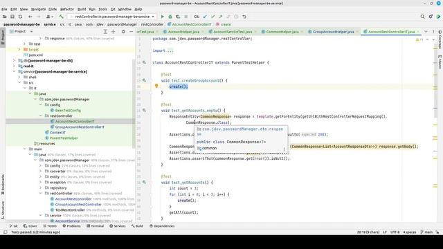Select GroupAccountRestControllerIT in project tree
The height and width of the screenshot is (249, 443).
(x=80, y=127)
